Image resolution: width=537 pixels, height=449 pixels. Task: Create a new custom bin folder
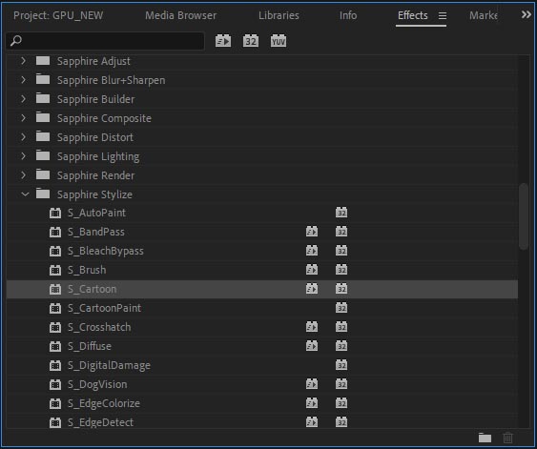(x=485, y=438)
